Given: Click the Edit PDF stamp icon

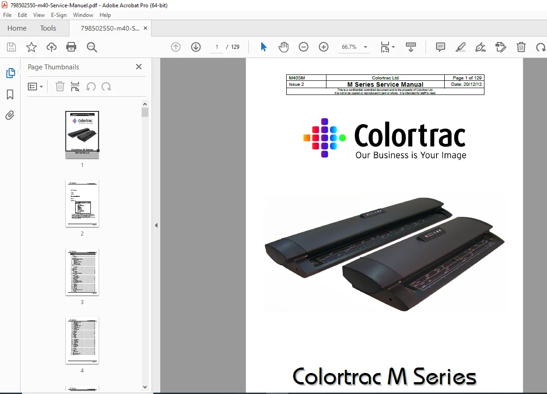Looking at the screenshot, I should 500,47.
